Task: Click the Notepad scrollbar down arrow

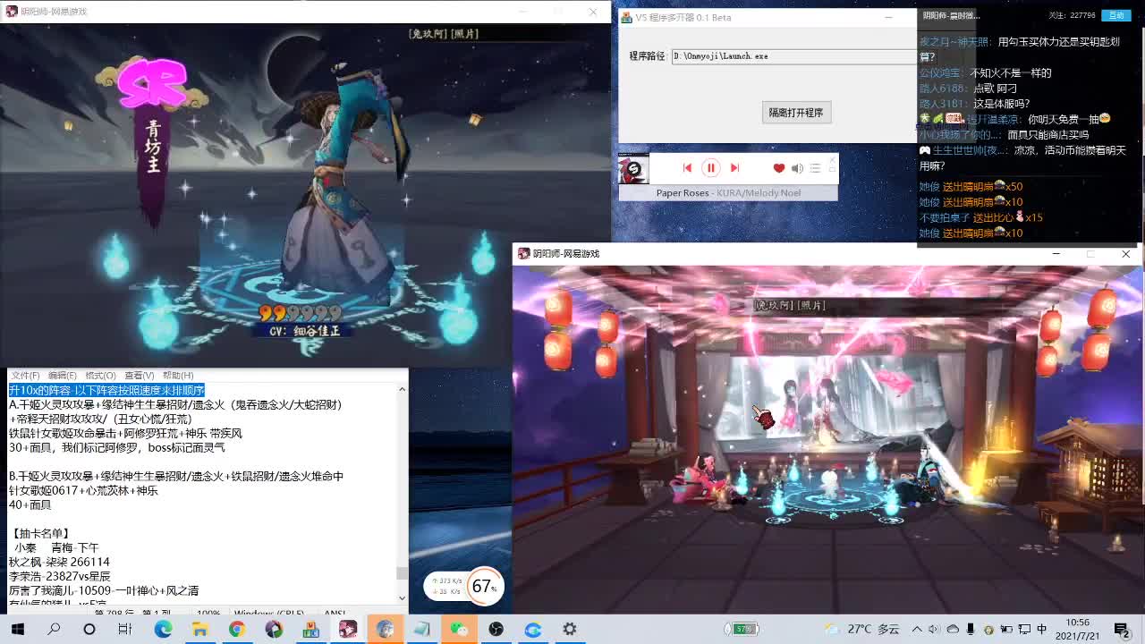Action: point(402,597)
